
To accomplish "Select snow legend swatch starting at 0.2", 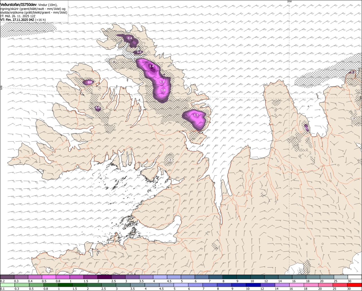I will 7,277.
